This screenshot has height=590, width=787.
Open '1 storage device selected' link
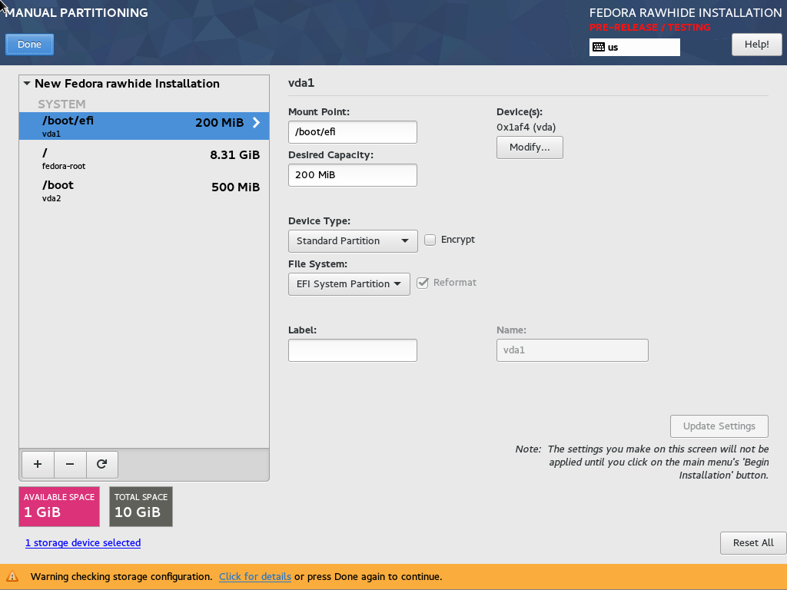[x=83, y=543]
